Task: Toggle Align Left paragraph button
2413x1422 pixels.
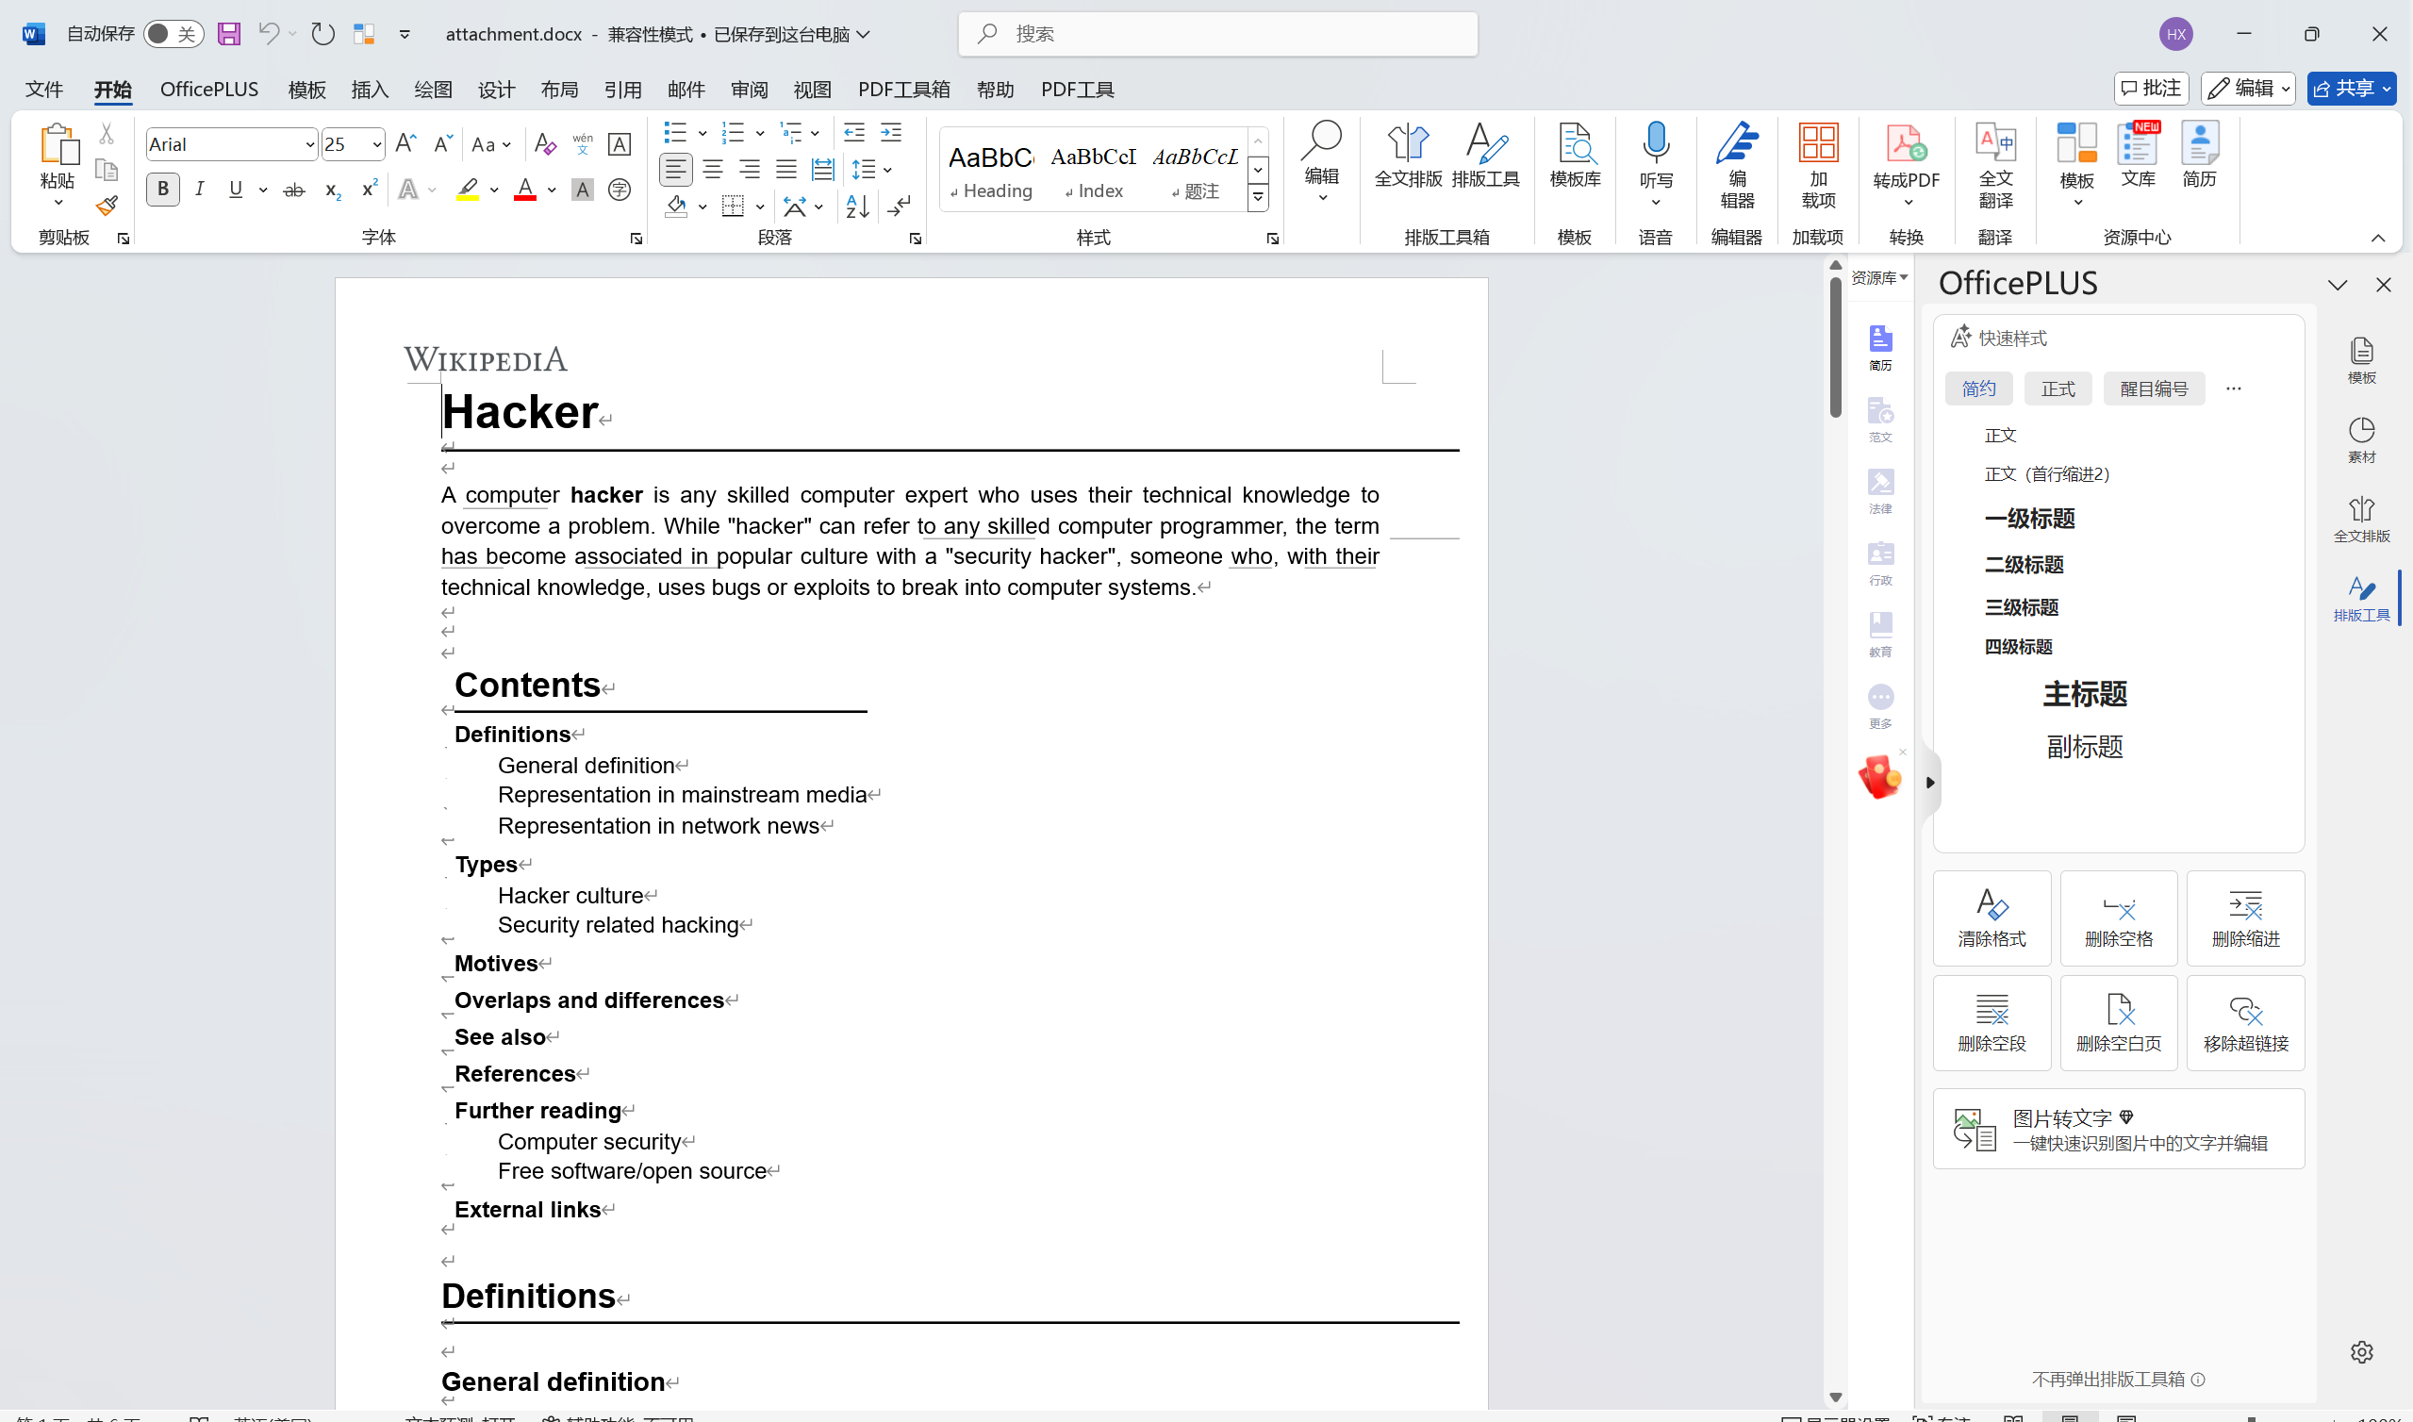Action: coord(675,170)
